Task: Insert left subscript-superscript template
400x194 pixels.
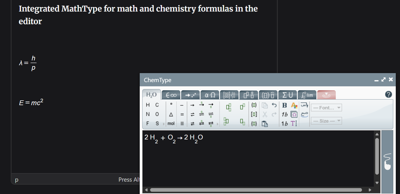Action: 226,121
